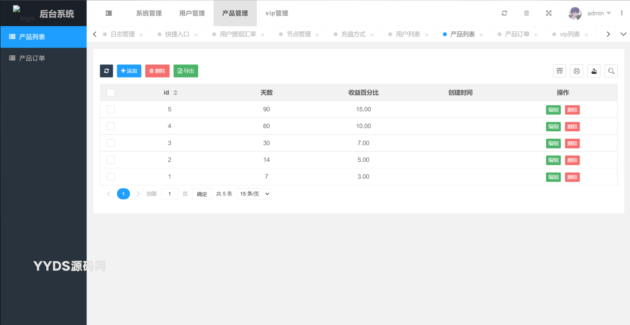
Task: Toggle fullscreen mode icon
Action: point(548,13)
